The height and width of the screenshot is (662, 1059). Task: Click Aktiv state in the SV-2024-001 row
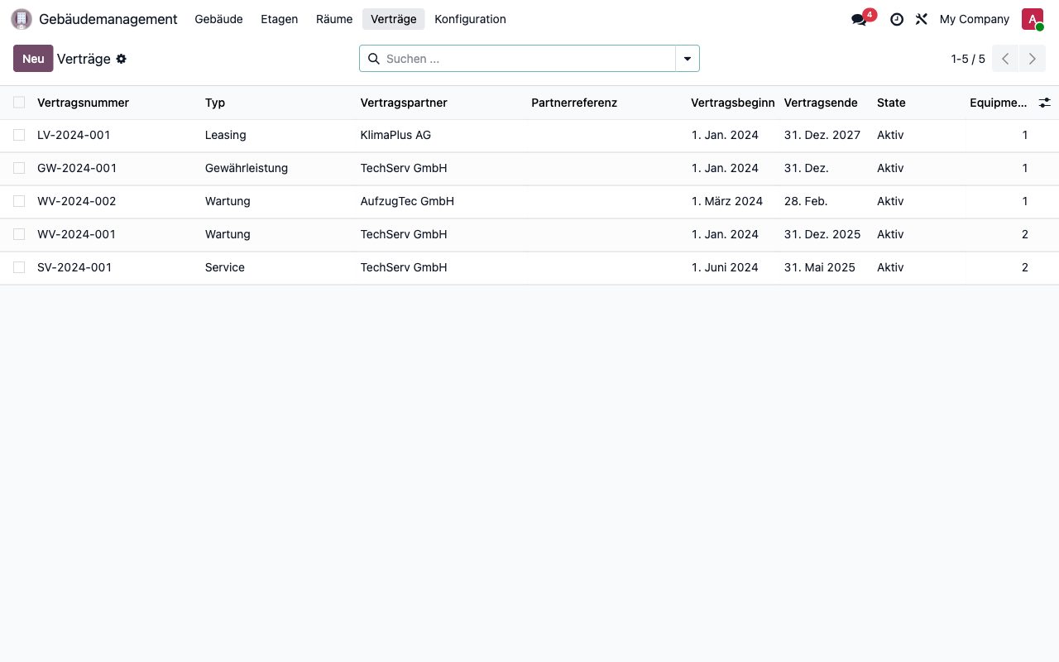click(890, 267)
